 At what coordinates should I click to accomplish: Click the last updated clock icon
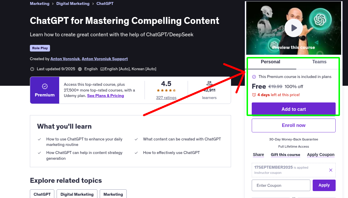coord(32,69)
